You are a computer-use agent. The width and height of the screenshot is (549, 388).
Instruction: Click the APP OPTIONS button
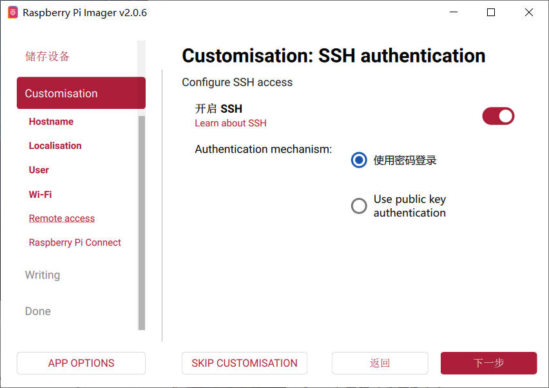coord(81,363)
